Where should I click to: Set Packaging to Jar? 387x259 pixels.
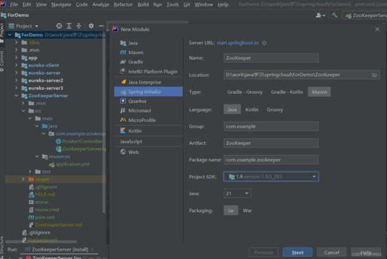coord(231,211)
